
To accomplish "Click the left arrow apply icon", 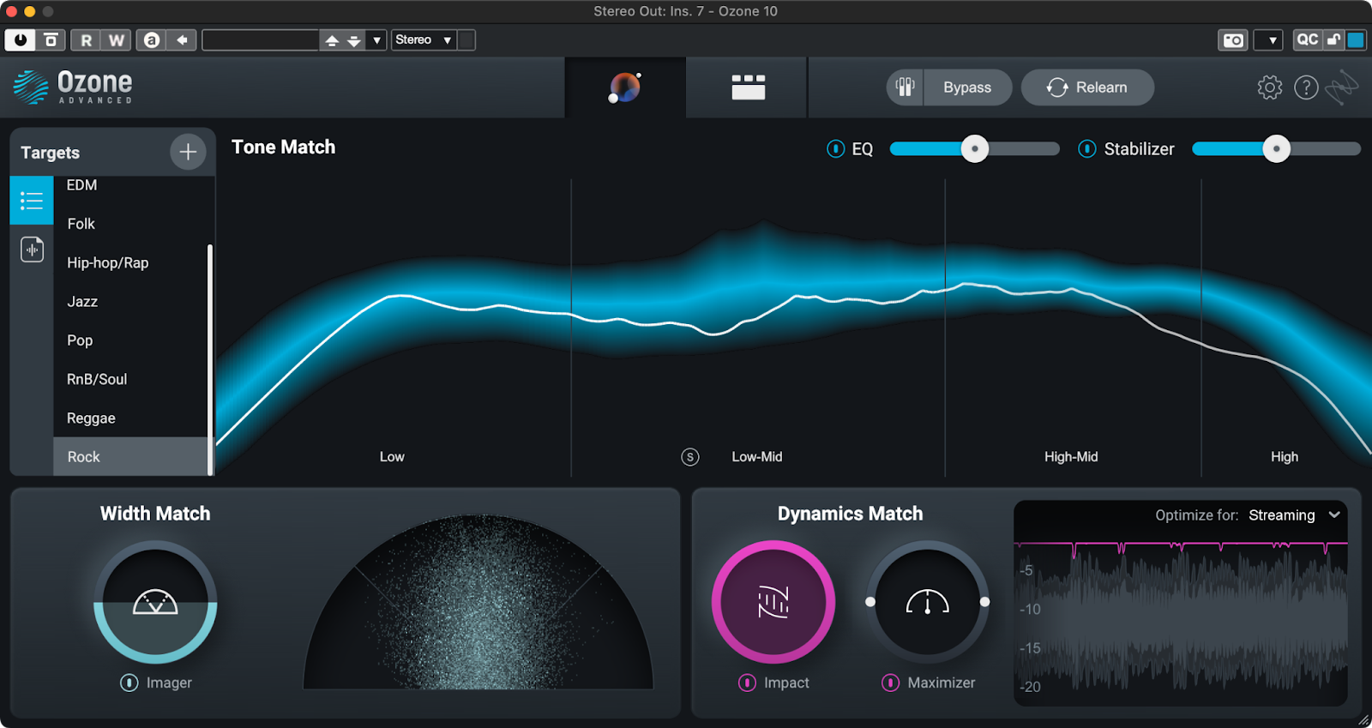I will (182, 40).
